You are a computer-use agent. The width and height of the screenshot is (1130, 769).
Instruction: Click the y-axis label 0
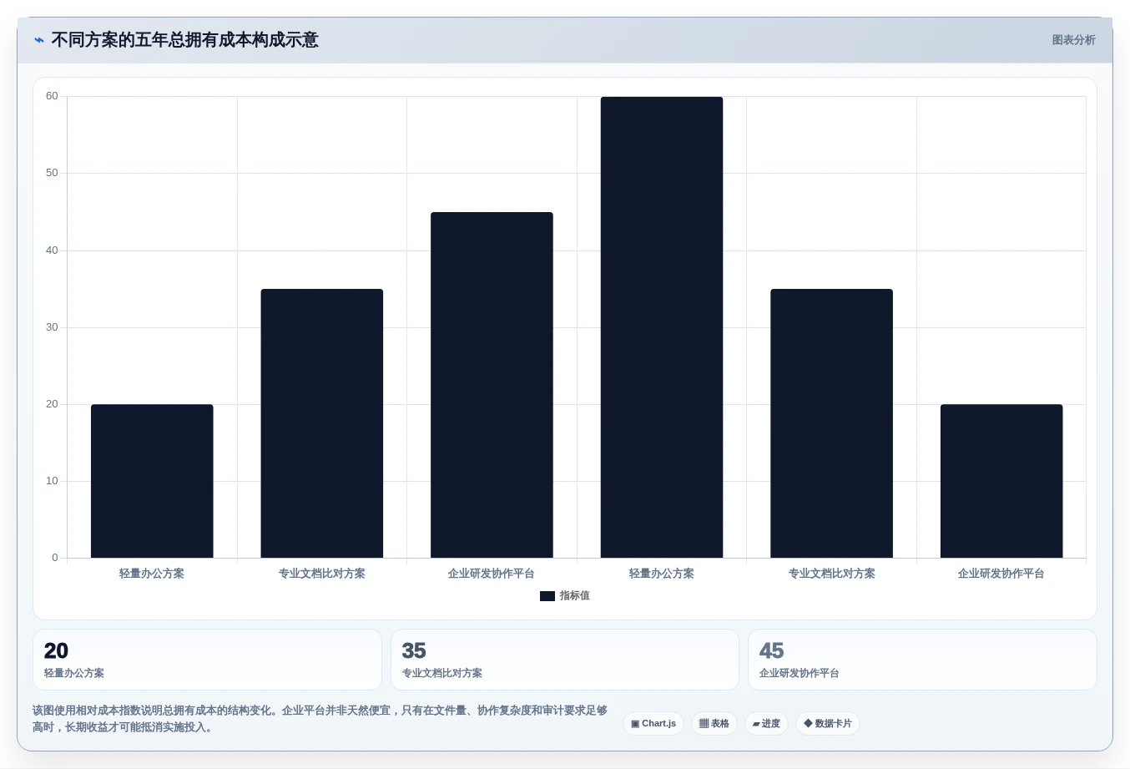[55, 558]
